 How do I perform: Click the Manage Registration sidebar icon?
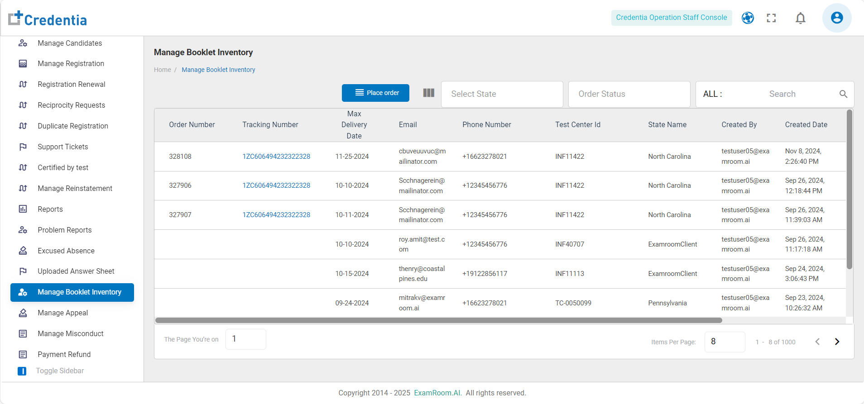click(x=23, y=64)
